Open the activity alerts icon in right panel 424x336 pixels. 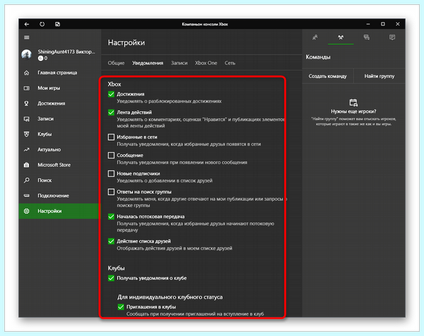pos(392,37)
